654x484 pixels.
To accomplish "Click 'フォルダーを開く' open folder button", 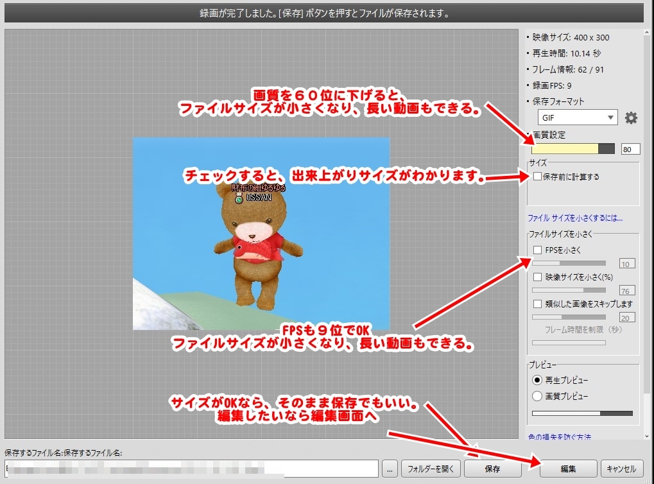I will pyautogui.click(x=431, y=469).
